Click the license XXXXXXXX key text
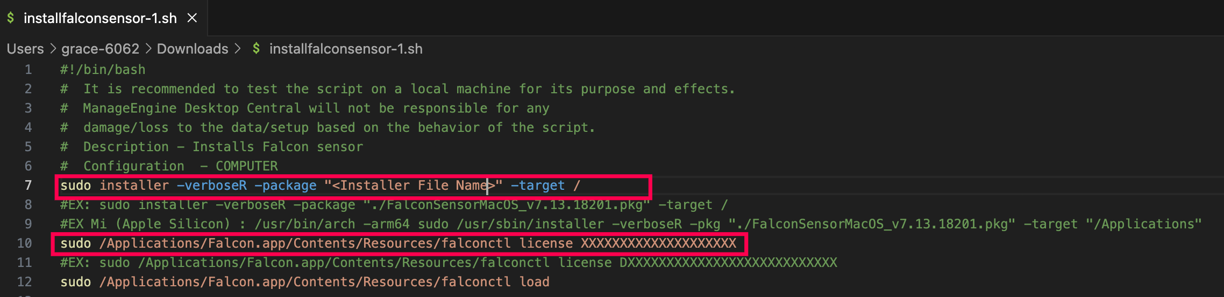Image resolution: width=1224 pixels, height=297 pixels. [657, 243]
